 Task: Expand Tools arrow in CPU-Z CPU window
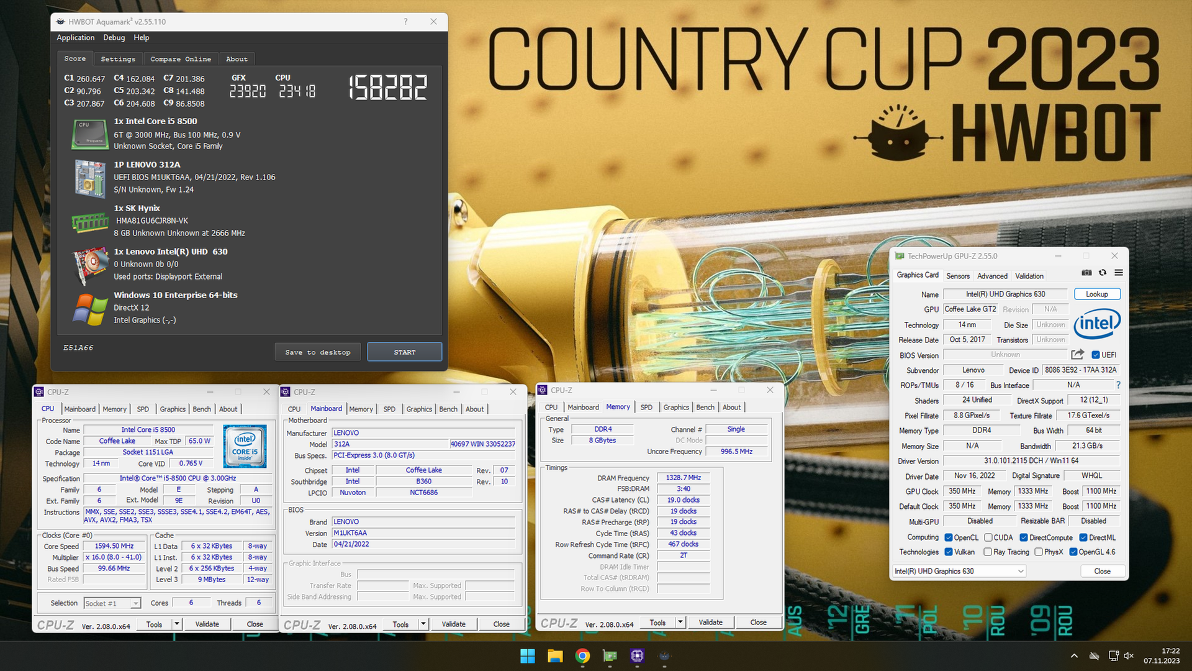177,624
